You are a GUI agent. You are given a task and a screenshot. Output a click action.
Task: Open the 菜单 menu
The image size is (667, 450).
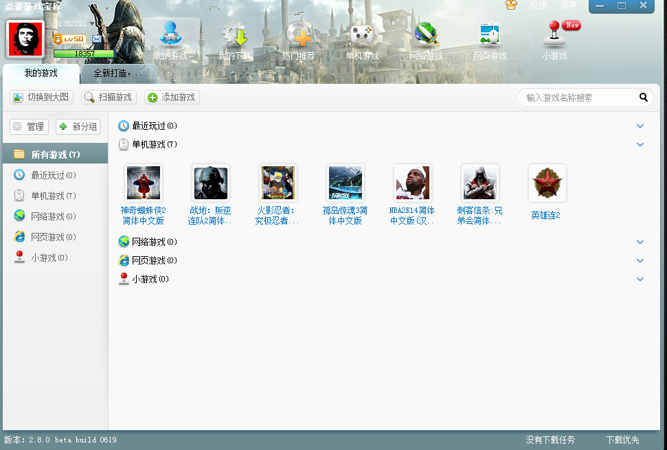(x=569, y=5)
